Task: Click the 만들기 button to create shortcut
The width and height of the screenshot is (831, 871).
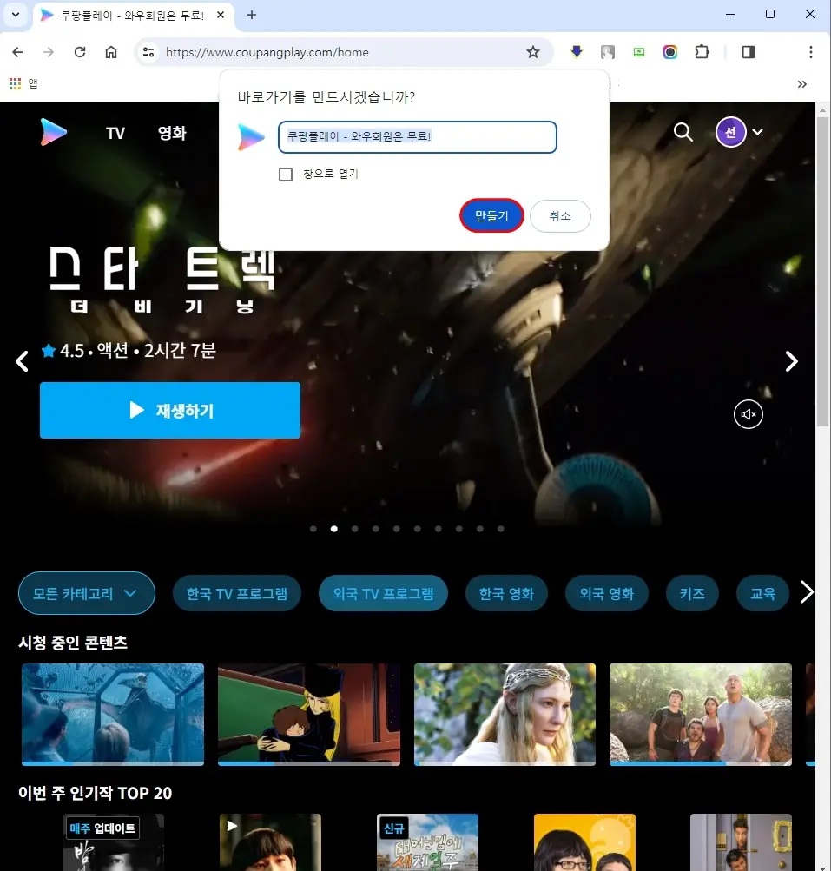Action: click(x=491, y=215)
